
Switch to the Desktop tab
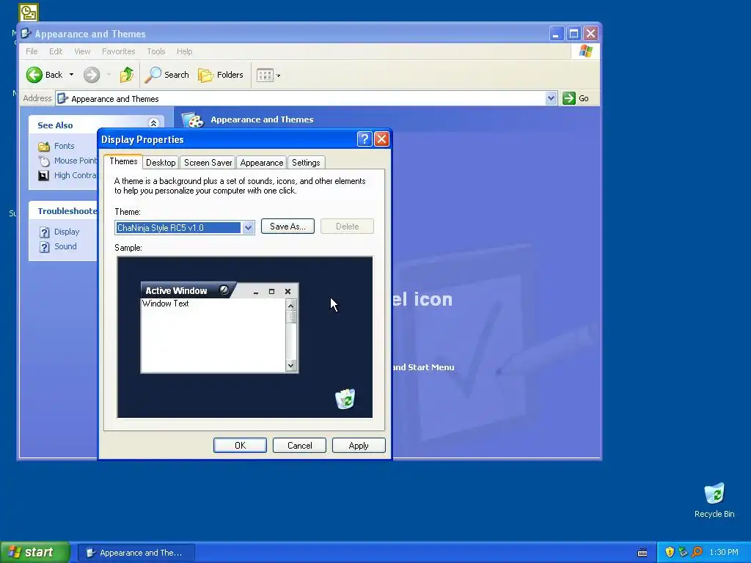click(161, 163)
